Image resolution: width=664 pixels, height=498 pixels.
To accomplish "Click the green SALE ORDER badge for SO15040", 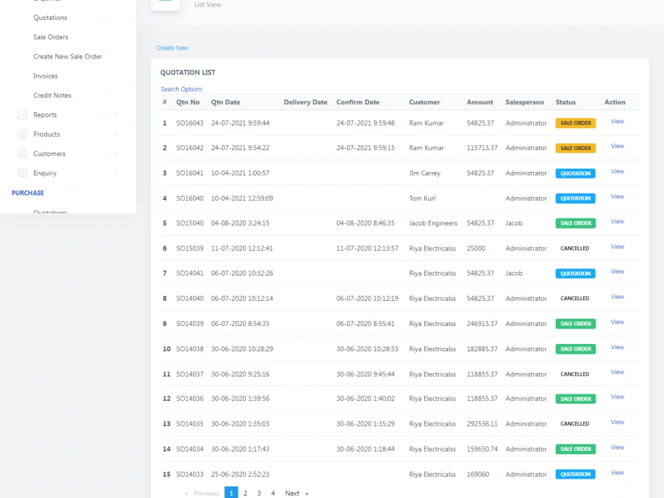I will (x=576, y=223).
